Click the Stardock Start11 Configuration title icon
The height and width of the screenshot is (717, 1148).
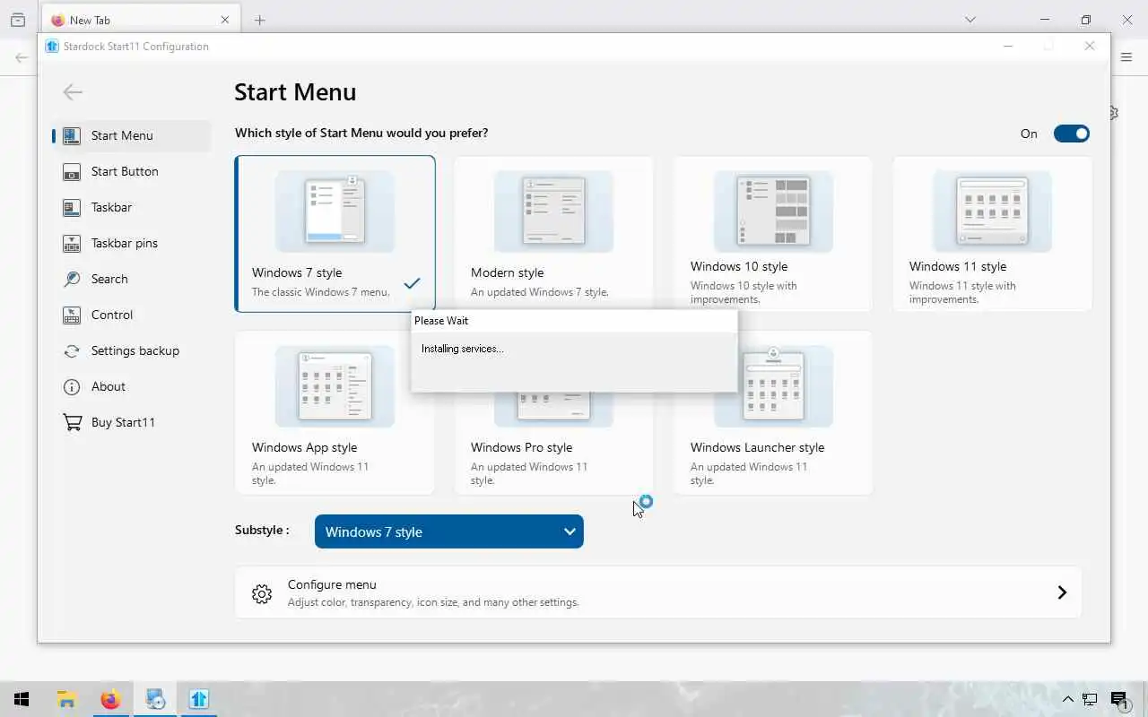pos(52,46)
